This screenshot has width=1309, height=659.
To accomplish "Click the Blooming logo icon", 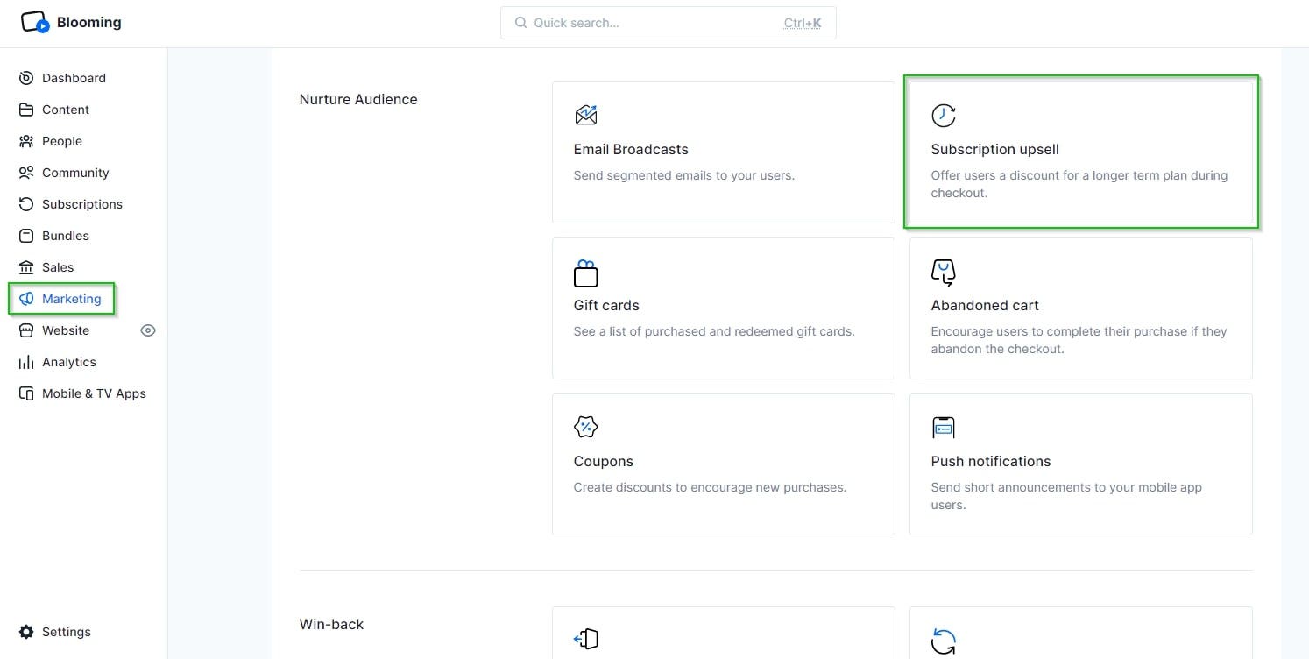I will pyautogui.click(x=35, y=22).
